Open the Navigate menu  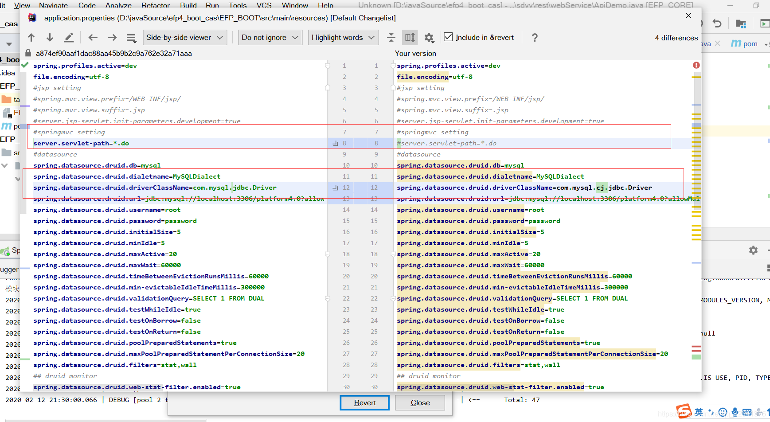54,5
